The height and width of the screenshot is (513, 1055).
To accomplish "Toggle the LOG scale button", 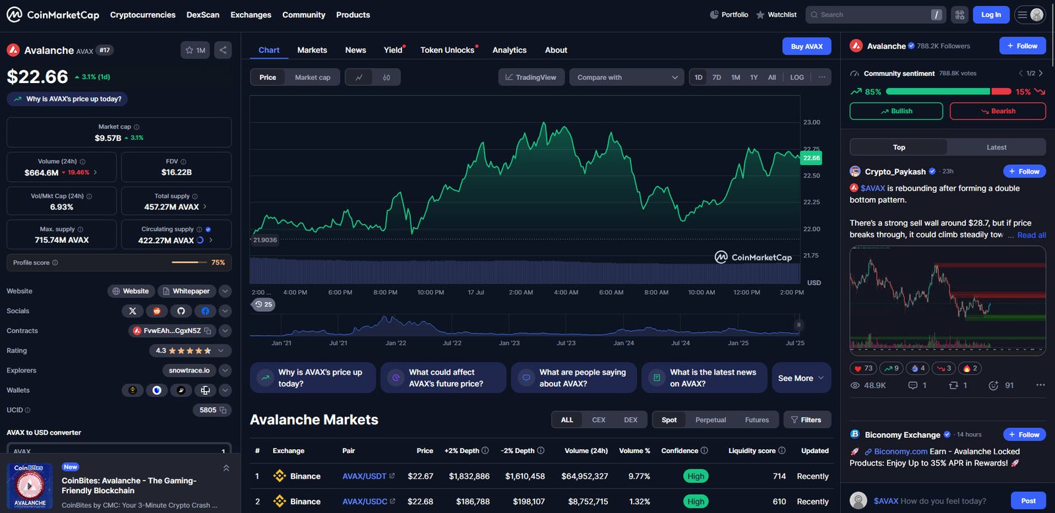I will coord(797,77).
